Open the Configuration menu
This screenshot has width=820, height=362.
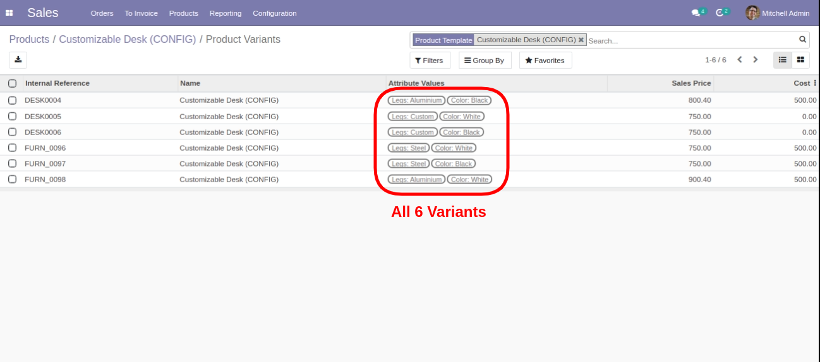pyautogui.click(x=274, y=13)
